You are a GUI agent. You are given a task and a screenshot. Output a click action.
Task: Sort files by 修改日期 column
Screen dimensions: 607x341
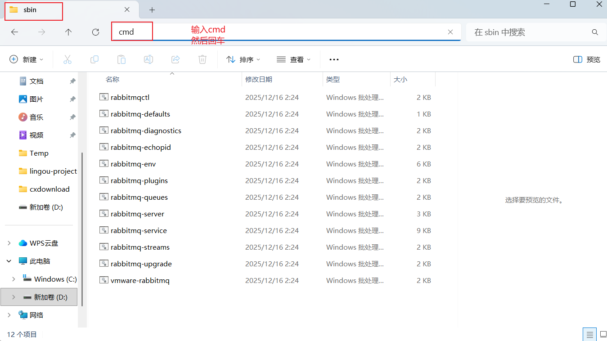(259, 79)
